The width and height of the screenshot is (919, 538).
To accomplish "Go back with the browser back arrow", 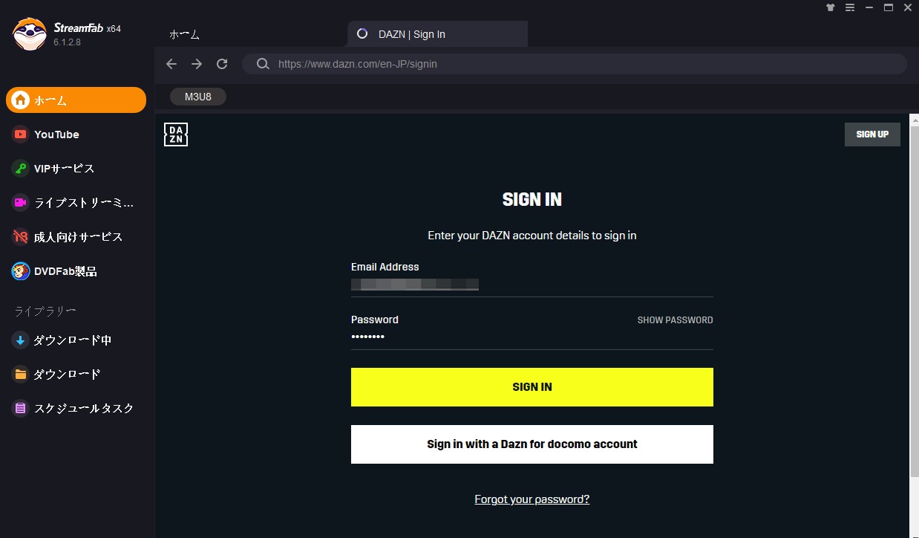I will pyautogui.click(x=171, y=64).
